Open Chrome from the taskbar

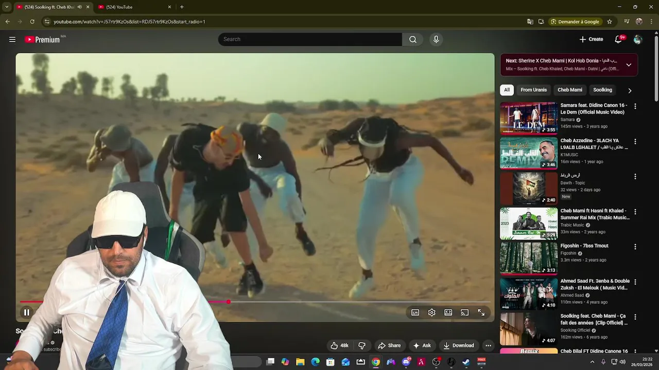click(376, 362)
